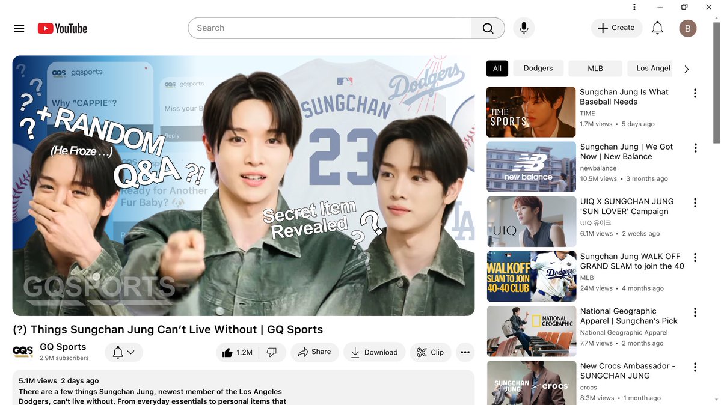Open the notifications bell in header
The image size is (721, 405).
[x=657, y=28]
